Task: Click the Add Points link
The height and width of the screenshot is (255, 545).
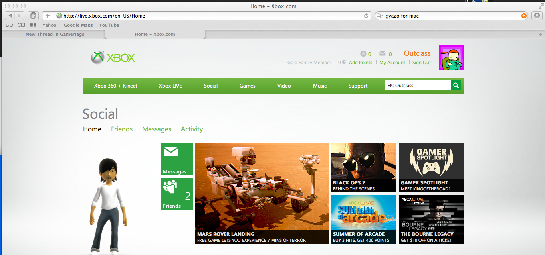Action: click(361, 63)
